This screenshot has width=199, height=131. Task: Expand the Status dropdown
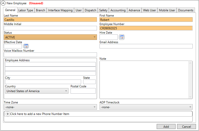coord(94,37)
